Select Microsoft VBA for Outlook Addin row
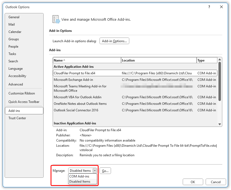Image resolution: width=231 pixels, height=190 pixels. point(135,97)
